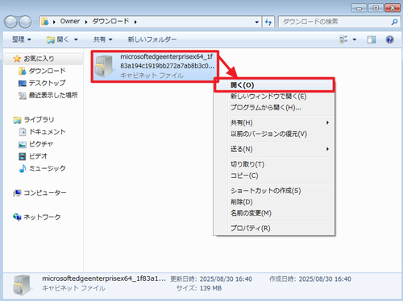Choose 切り取り(T) from the context menu
This screenshot has width=403, height=301.
[274, 164]
